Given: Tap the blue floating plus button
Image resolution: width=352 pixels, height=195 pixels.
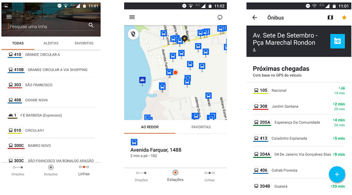Looking at the screenshot, I should [337, 174].
